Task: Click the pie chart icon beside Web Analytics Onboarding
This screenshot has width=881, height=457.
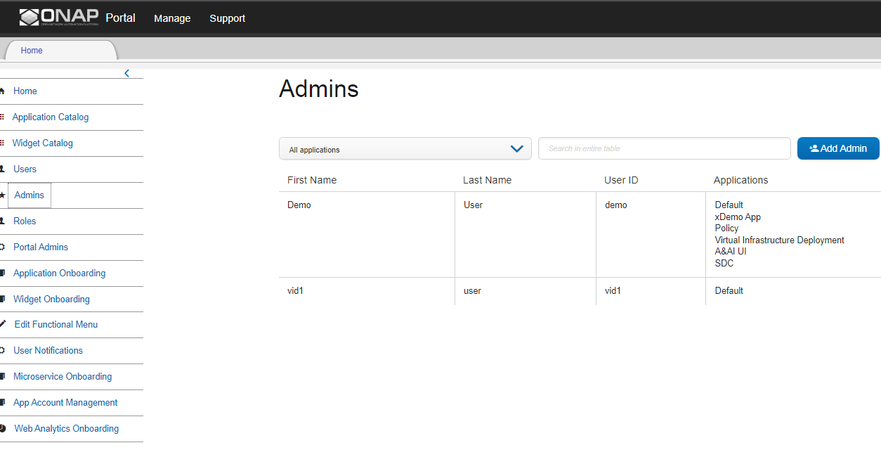Action: point(3,428)
